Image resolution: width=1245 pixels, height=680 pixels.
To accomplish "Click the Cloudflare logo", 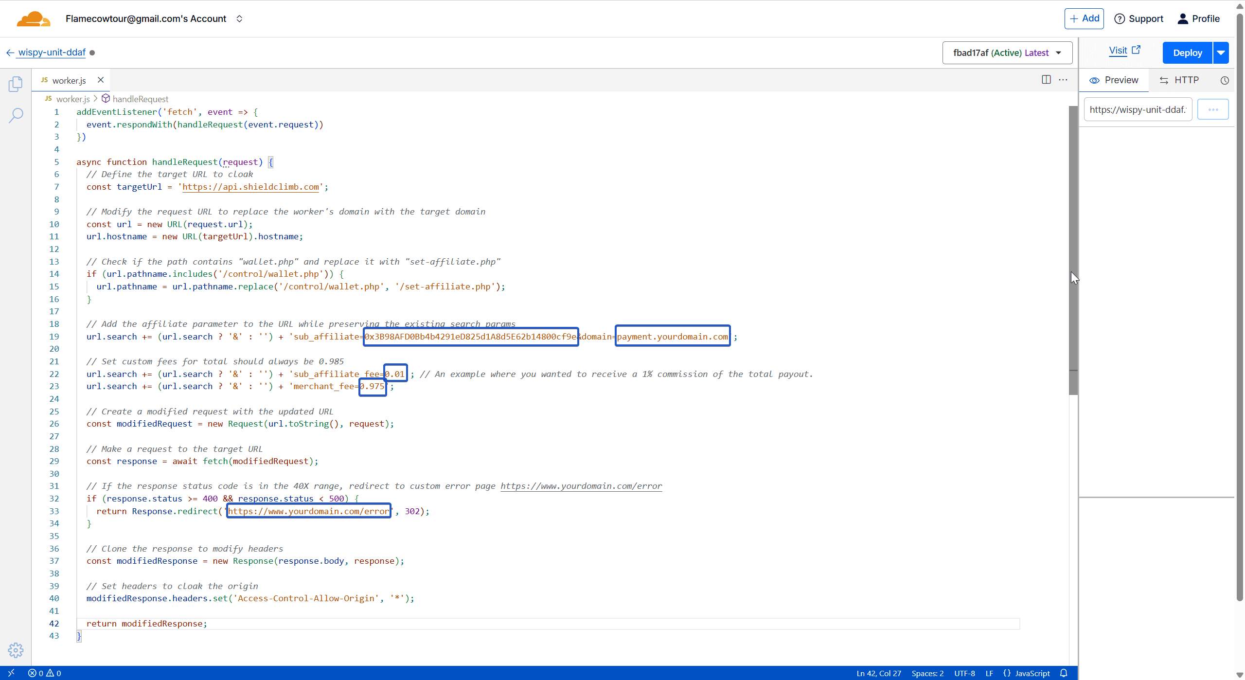I will tap(33, 19).
